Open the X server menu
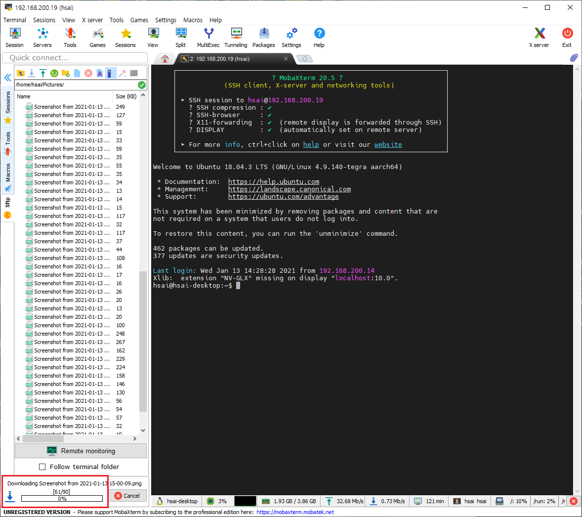Screen dimensions: 582x517 [x=92, y=20]
